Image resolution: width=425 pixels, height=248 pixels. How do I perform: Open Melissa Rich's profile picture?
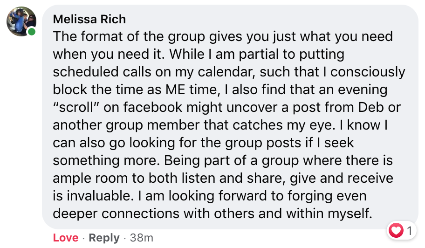[x=20, y=21]
